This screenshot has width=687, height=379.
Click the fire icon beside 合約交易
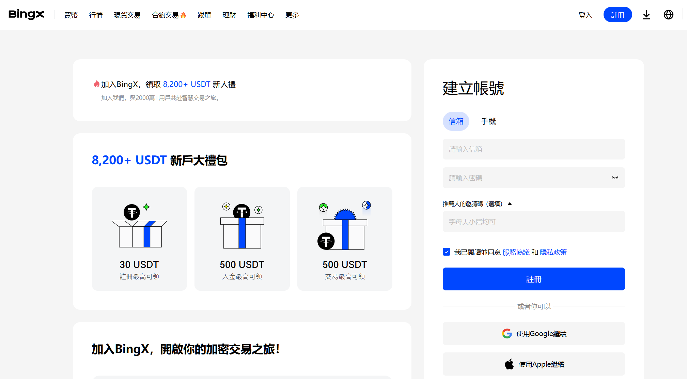coord(183,15)
